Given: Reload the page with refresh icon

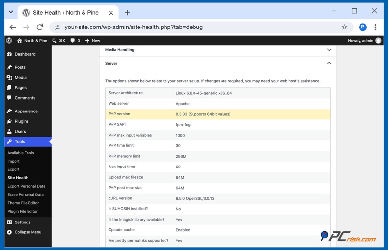Looking at the screenshot, I should click(x=40, y=27).
